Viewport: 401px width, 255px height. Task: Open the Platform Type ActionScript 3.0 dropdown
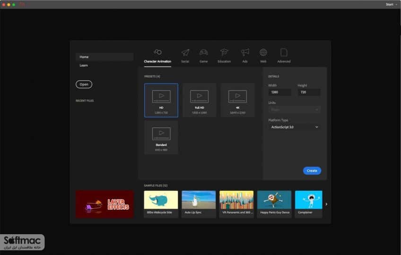(x=294, y=127)
